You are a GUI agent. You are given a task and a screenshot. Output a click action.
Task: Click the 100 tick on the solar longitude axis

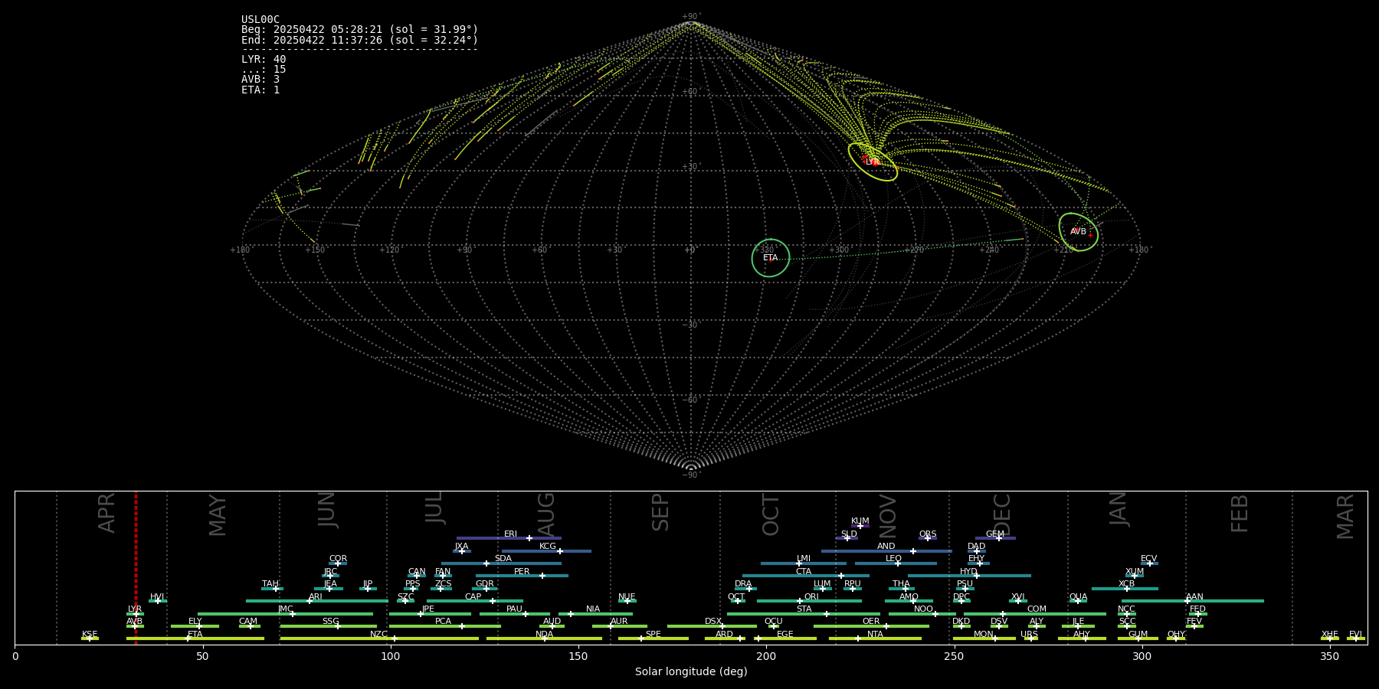(391, 656)
